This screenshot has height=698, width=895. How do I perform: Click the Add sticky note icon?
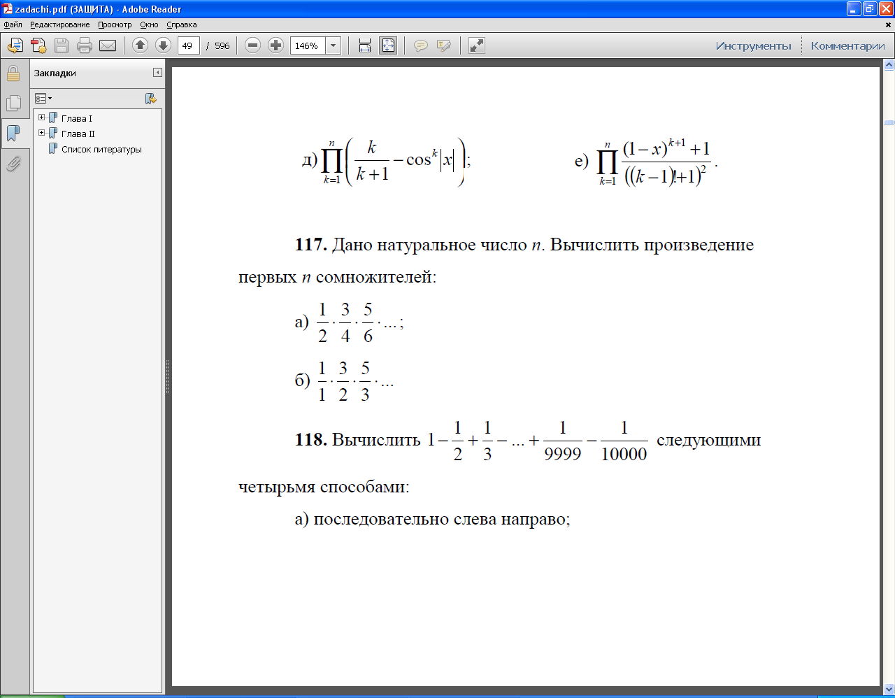[421, 46]
